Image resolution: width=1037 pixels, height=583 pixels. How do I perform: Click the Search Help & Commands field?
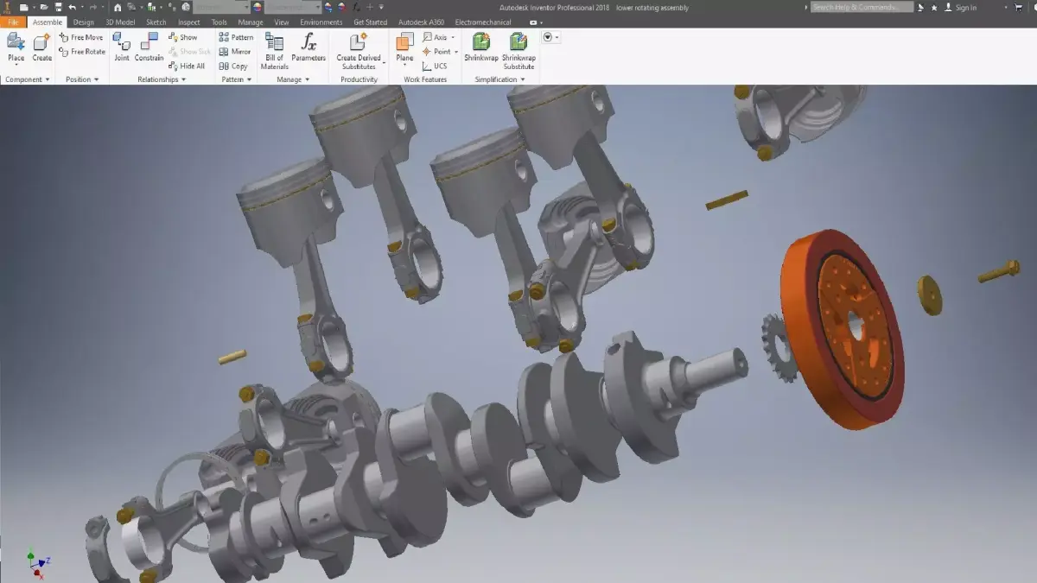(x=862, y=7)
